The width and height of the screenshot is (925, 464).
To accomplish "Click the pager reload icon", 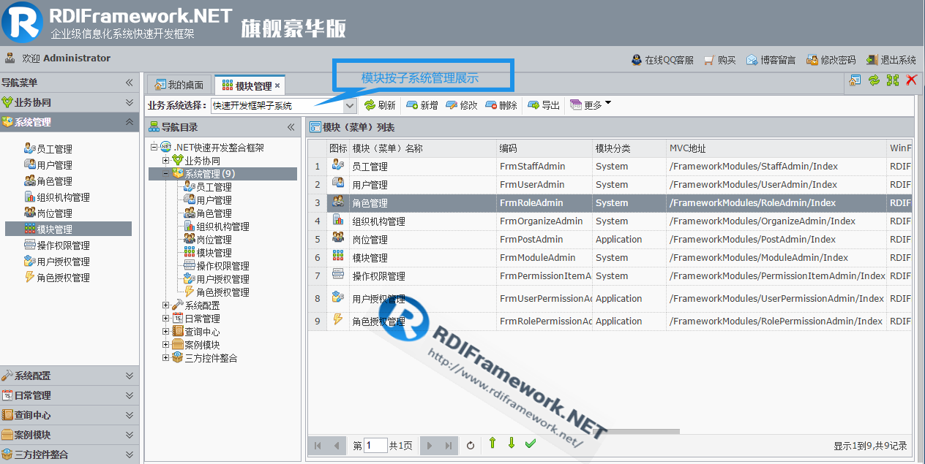I will click(x=471, y=445).
